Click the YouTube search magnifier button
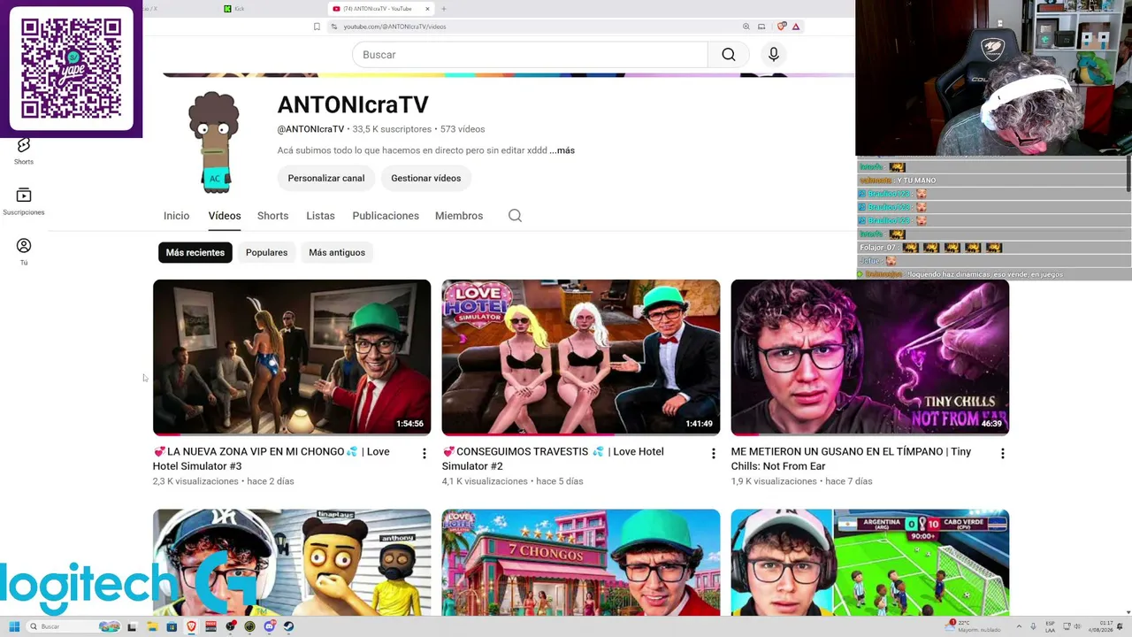 728,55
